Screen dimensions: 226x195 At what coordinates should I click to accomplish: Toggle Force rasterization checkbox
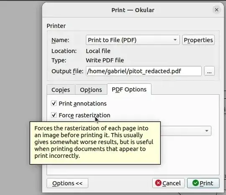54,115
